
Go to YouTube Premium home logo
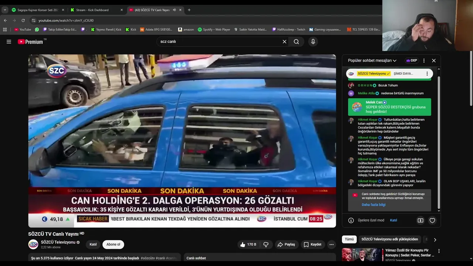(x=30, y=42)
